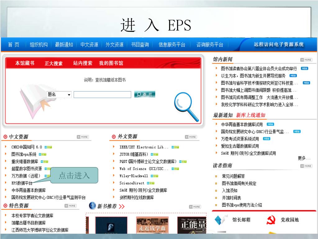This screenshot has height=239, width=318.
Task: Open 剑桥期刊在线数据库 link
Action: [x=137, y=197]
